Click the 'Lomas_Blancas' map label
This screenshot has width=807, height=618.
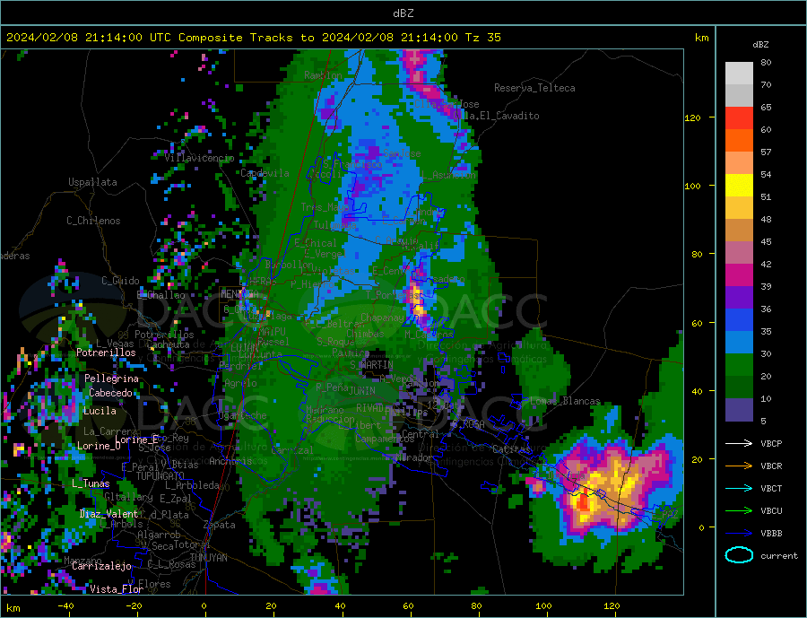pyautogui.click(x=565, y=401)
